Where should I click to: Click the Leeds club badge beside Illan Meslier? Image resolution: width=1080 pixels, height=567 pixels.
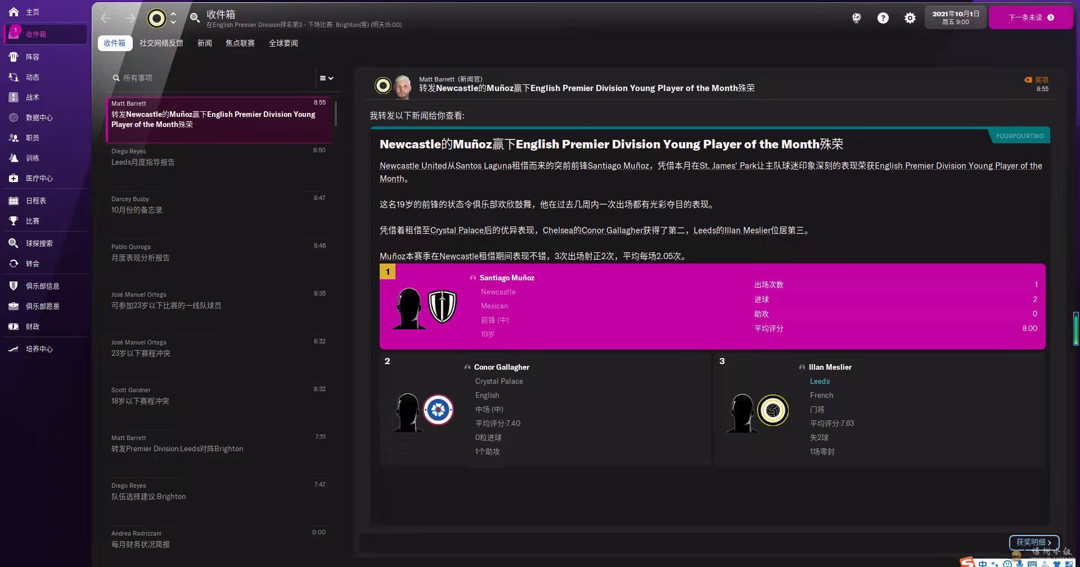[x=772, y=410]
